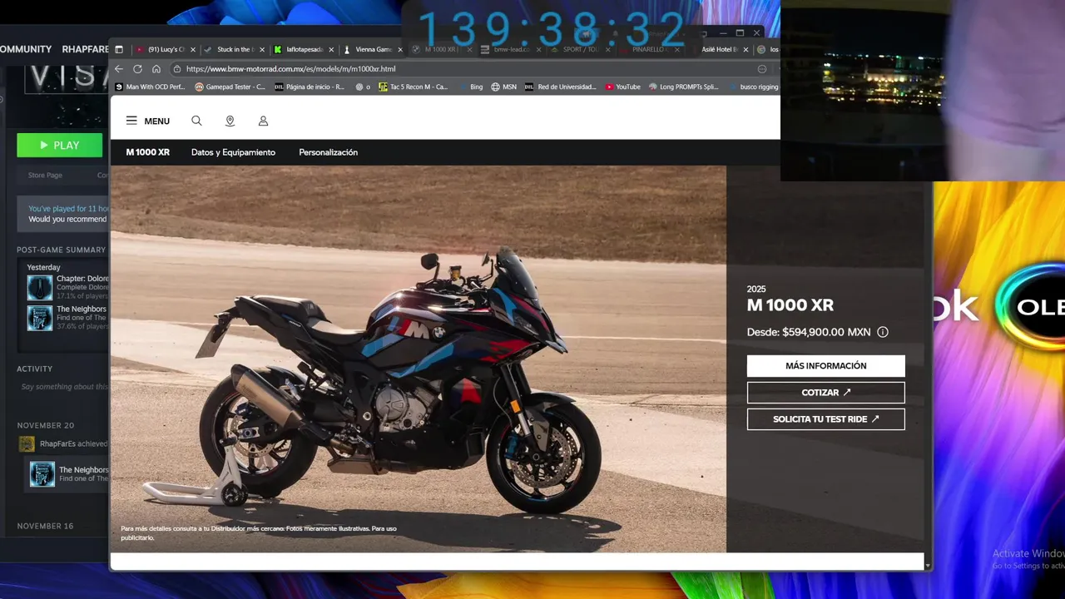Click the COTIZAR button

coord(825,393)
